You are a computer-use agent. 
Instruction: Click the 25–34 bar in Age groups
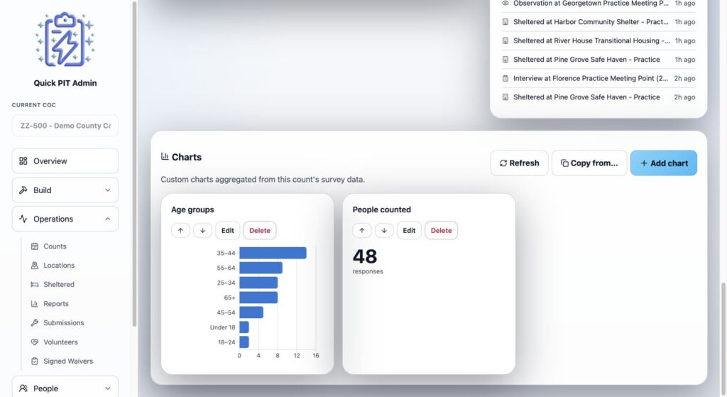(258, 283)
